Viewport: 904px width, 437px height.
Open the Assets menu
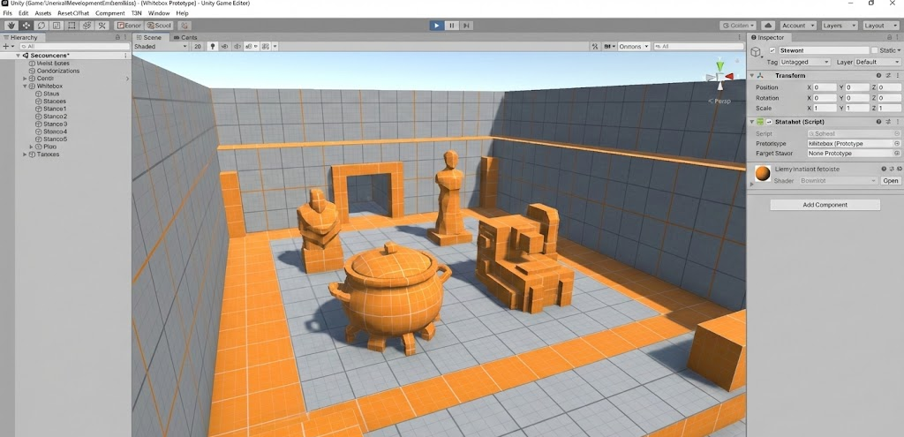click(43, 13)
